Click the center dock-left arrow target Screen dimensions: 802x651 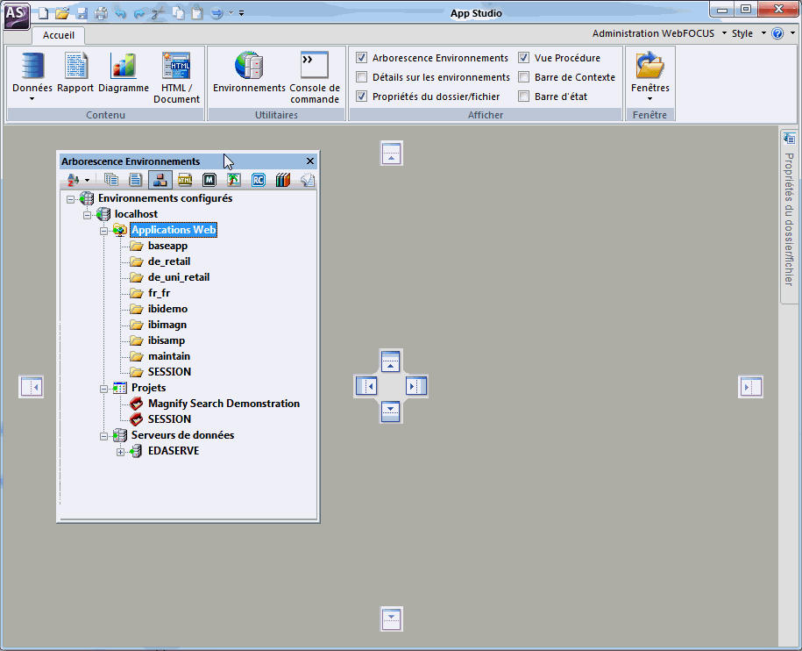[366, 386]
